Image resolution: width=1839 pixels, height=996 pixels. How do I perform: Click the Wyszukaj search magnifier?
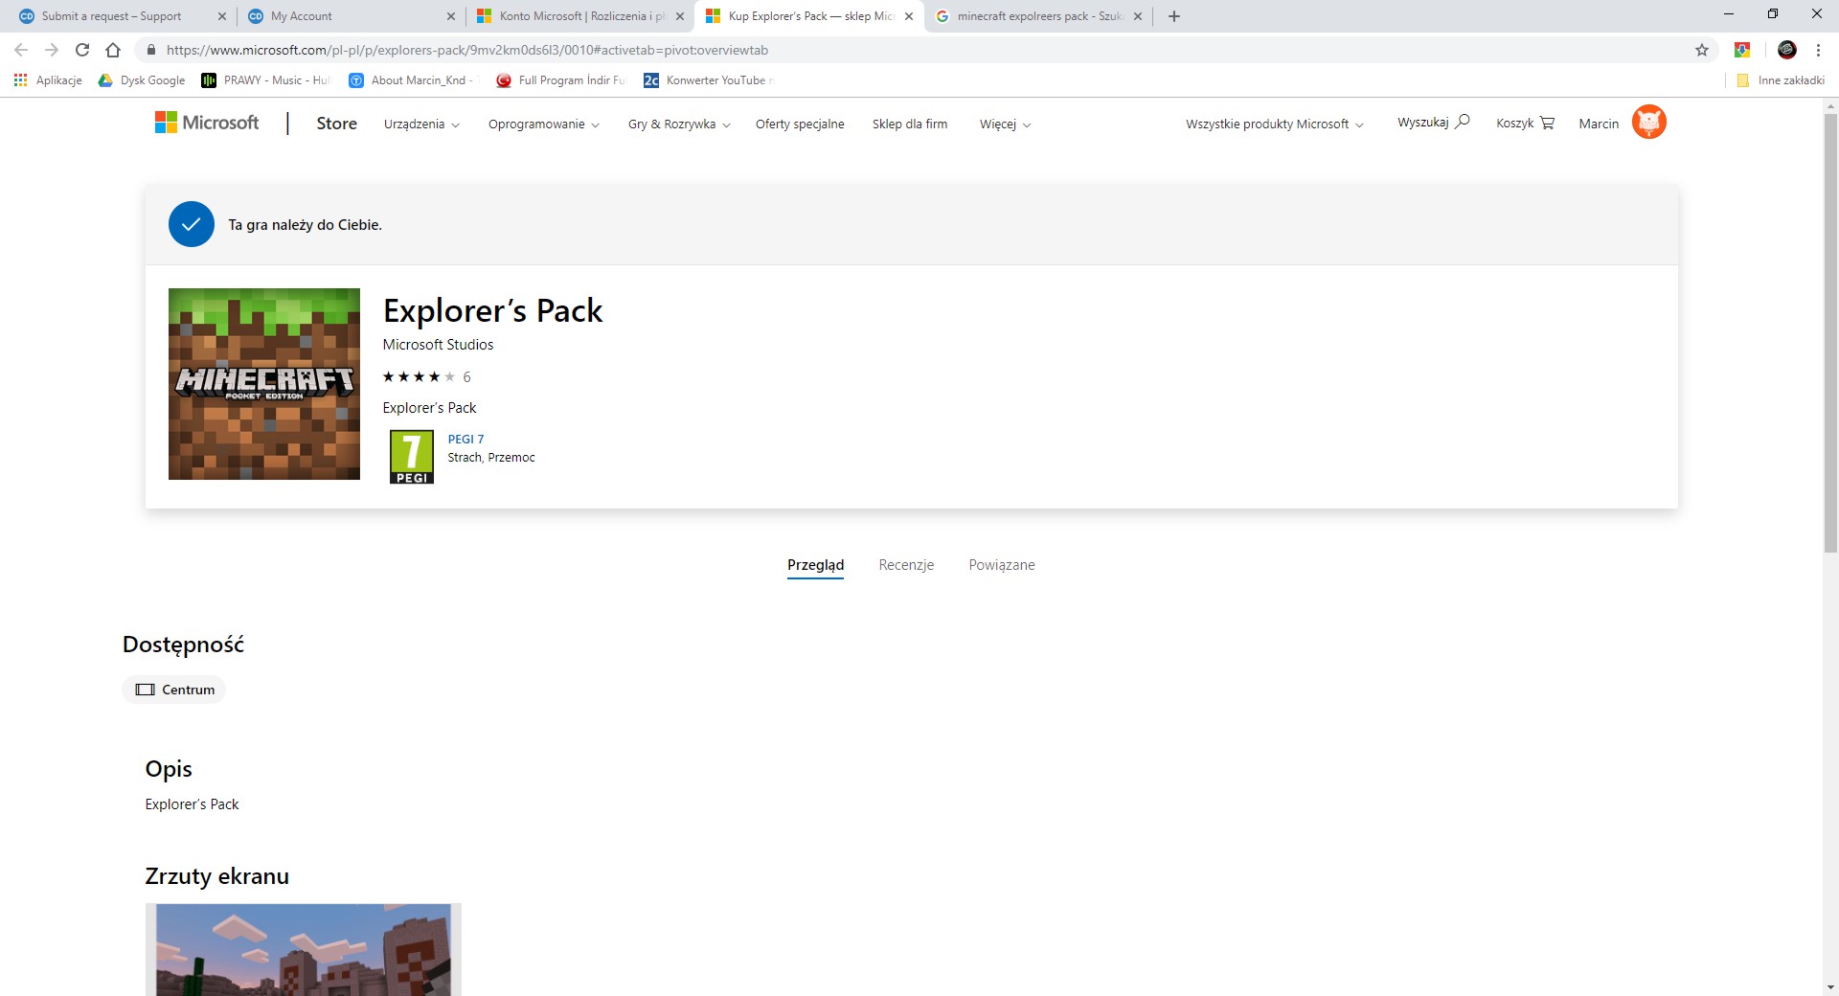click(x=1462, y=122)
